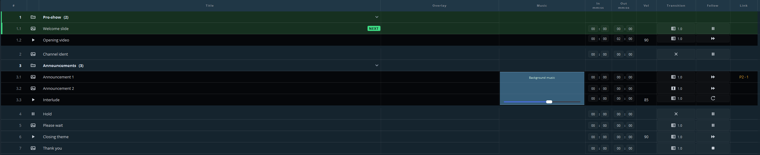Adjust the Background music volume slider
Image resolution: width=760 pixels, height=155 pixels.
pyautogui.click(x=549, y=102)
